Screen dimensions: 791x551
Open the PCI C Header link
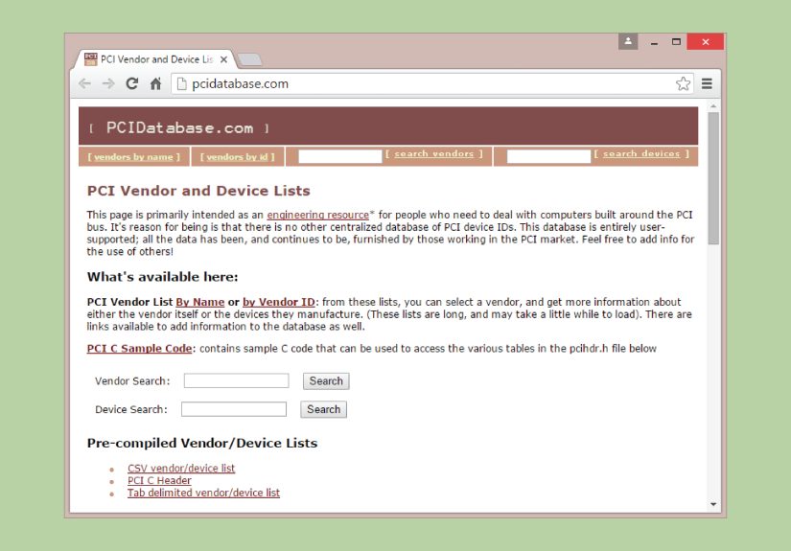tap(159, 480)
